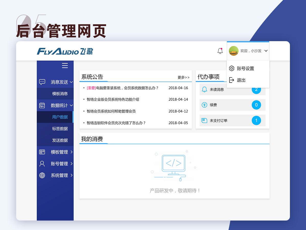The width and height of the screenshot is (306, 230).
Task: Click the document icon beside 未支付订单
Action: [x=204, y=120]
